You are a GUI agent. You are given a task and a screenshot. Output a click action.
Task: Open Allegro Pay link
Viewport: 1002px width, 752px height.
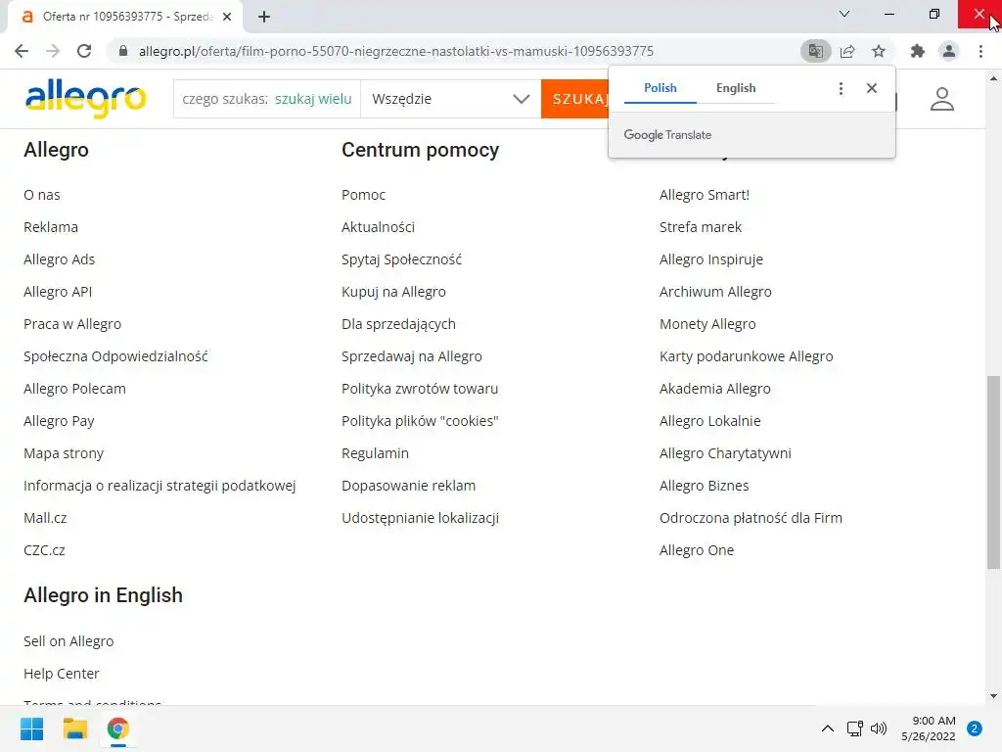click(x=59, y=421)
